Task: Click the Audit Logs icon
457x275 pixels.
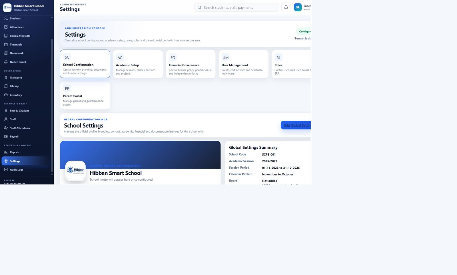Action: click(6, 170)
